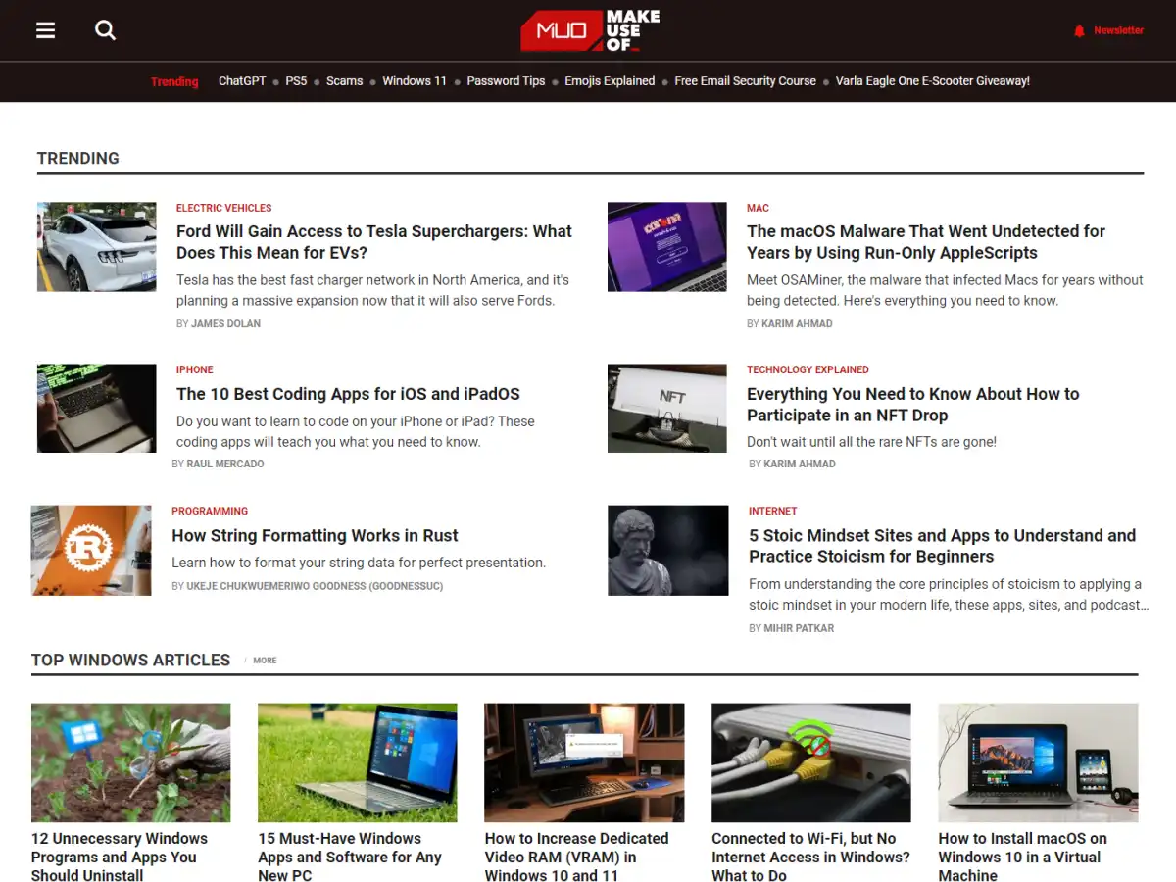This screenshot has width=1176, height=882.
Task: Open the search icon
Action: (105, 30)
